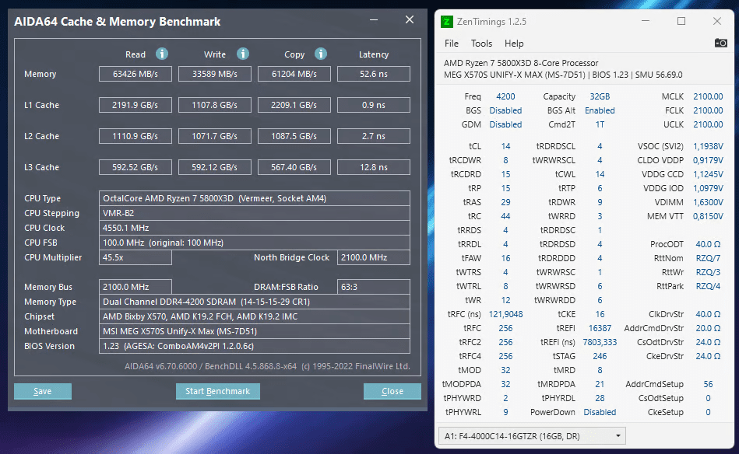Click L1 Cache Write value 1107.8 GB/s
This screenshot has height=454, width=739.
[214, 105]
